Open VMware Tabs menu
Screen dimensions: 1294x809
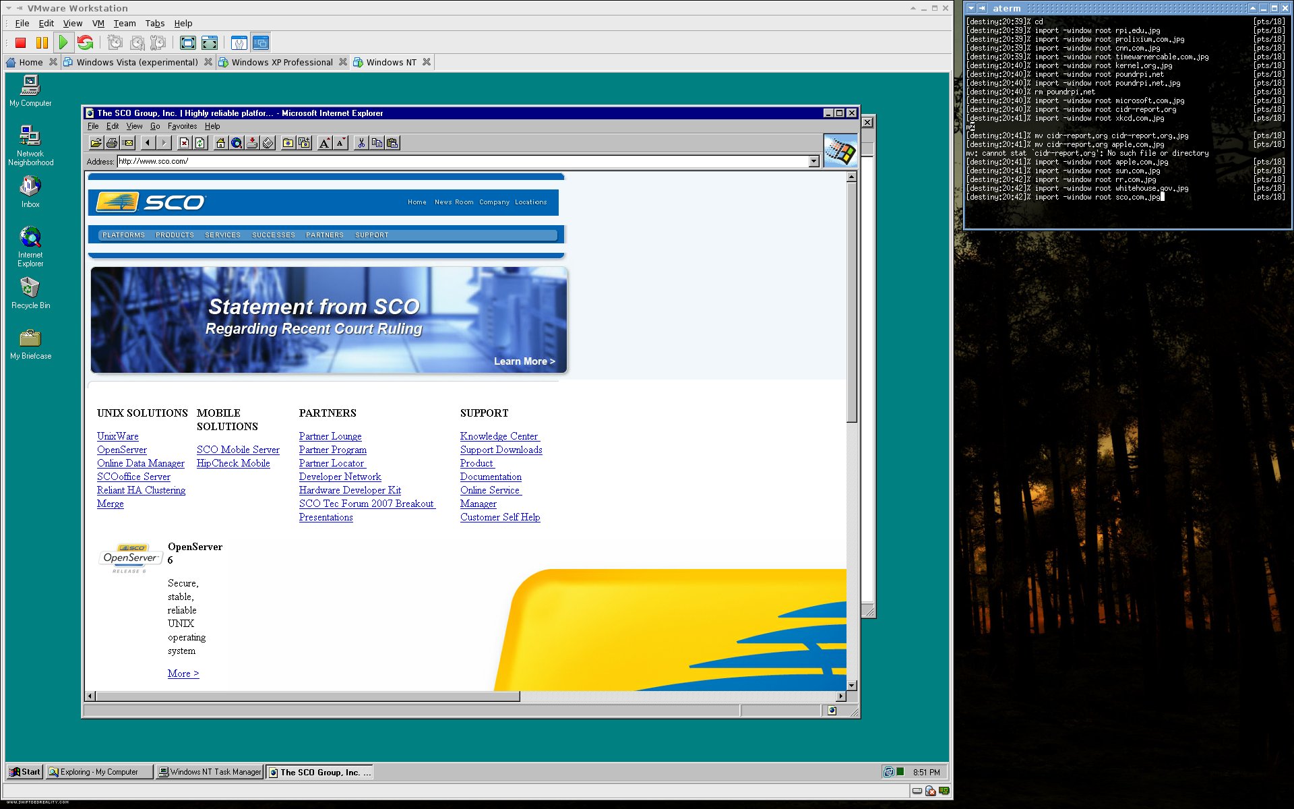coord(155,24)
